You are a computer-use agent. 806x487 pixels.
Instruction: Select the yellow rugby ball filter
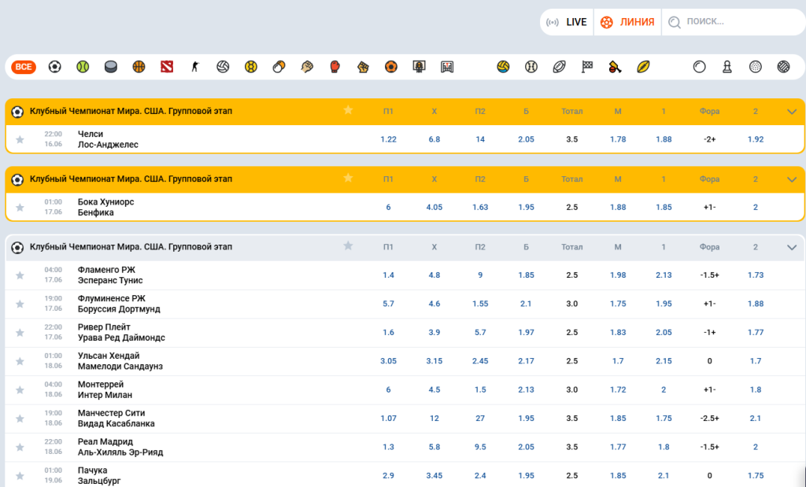click(643, 67)
